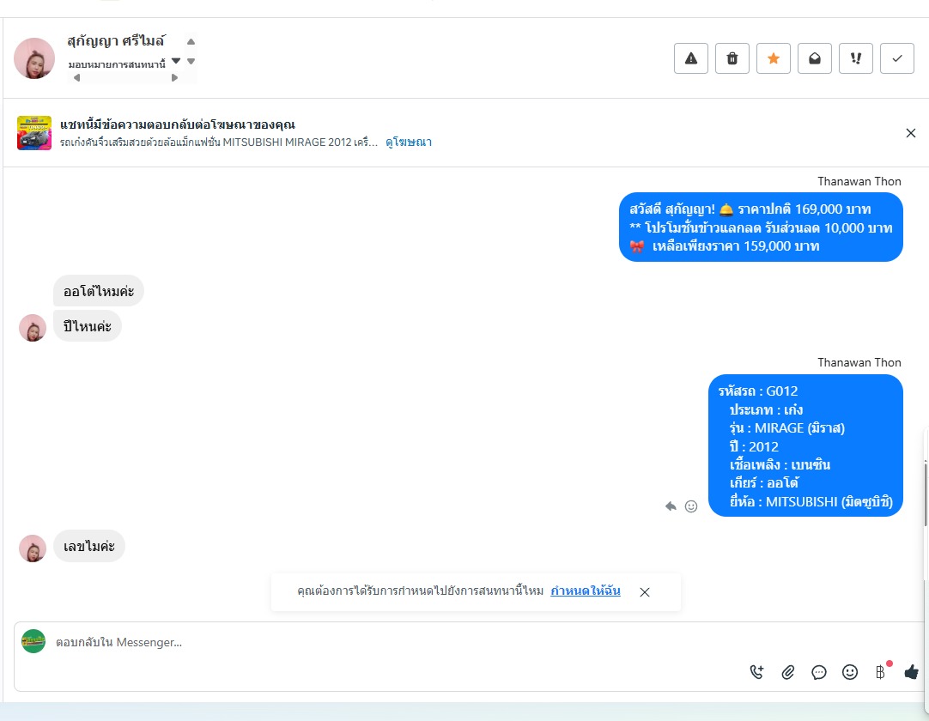
Task: Click the กำหนดให้ฉัน assign link
Action: [x=586, y=591]
